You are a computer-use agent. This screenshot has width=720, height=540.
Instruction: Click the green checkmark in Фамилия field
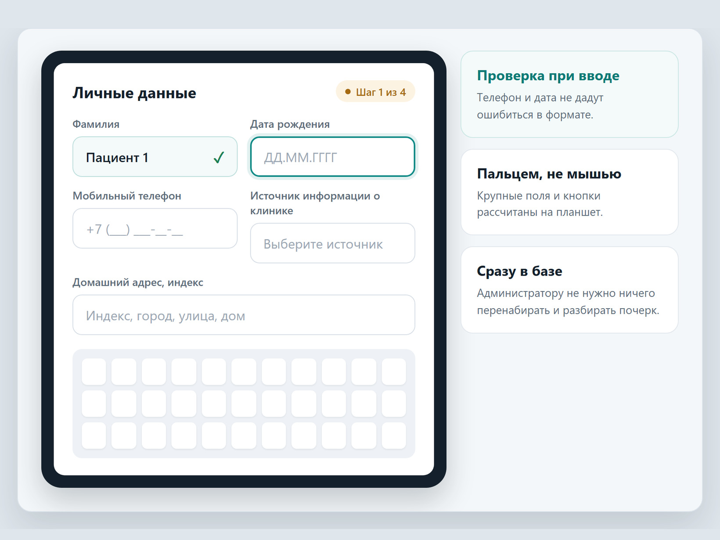coord(219,157)
